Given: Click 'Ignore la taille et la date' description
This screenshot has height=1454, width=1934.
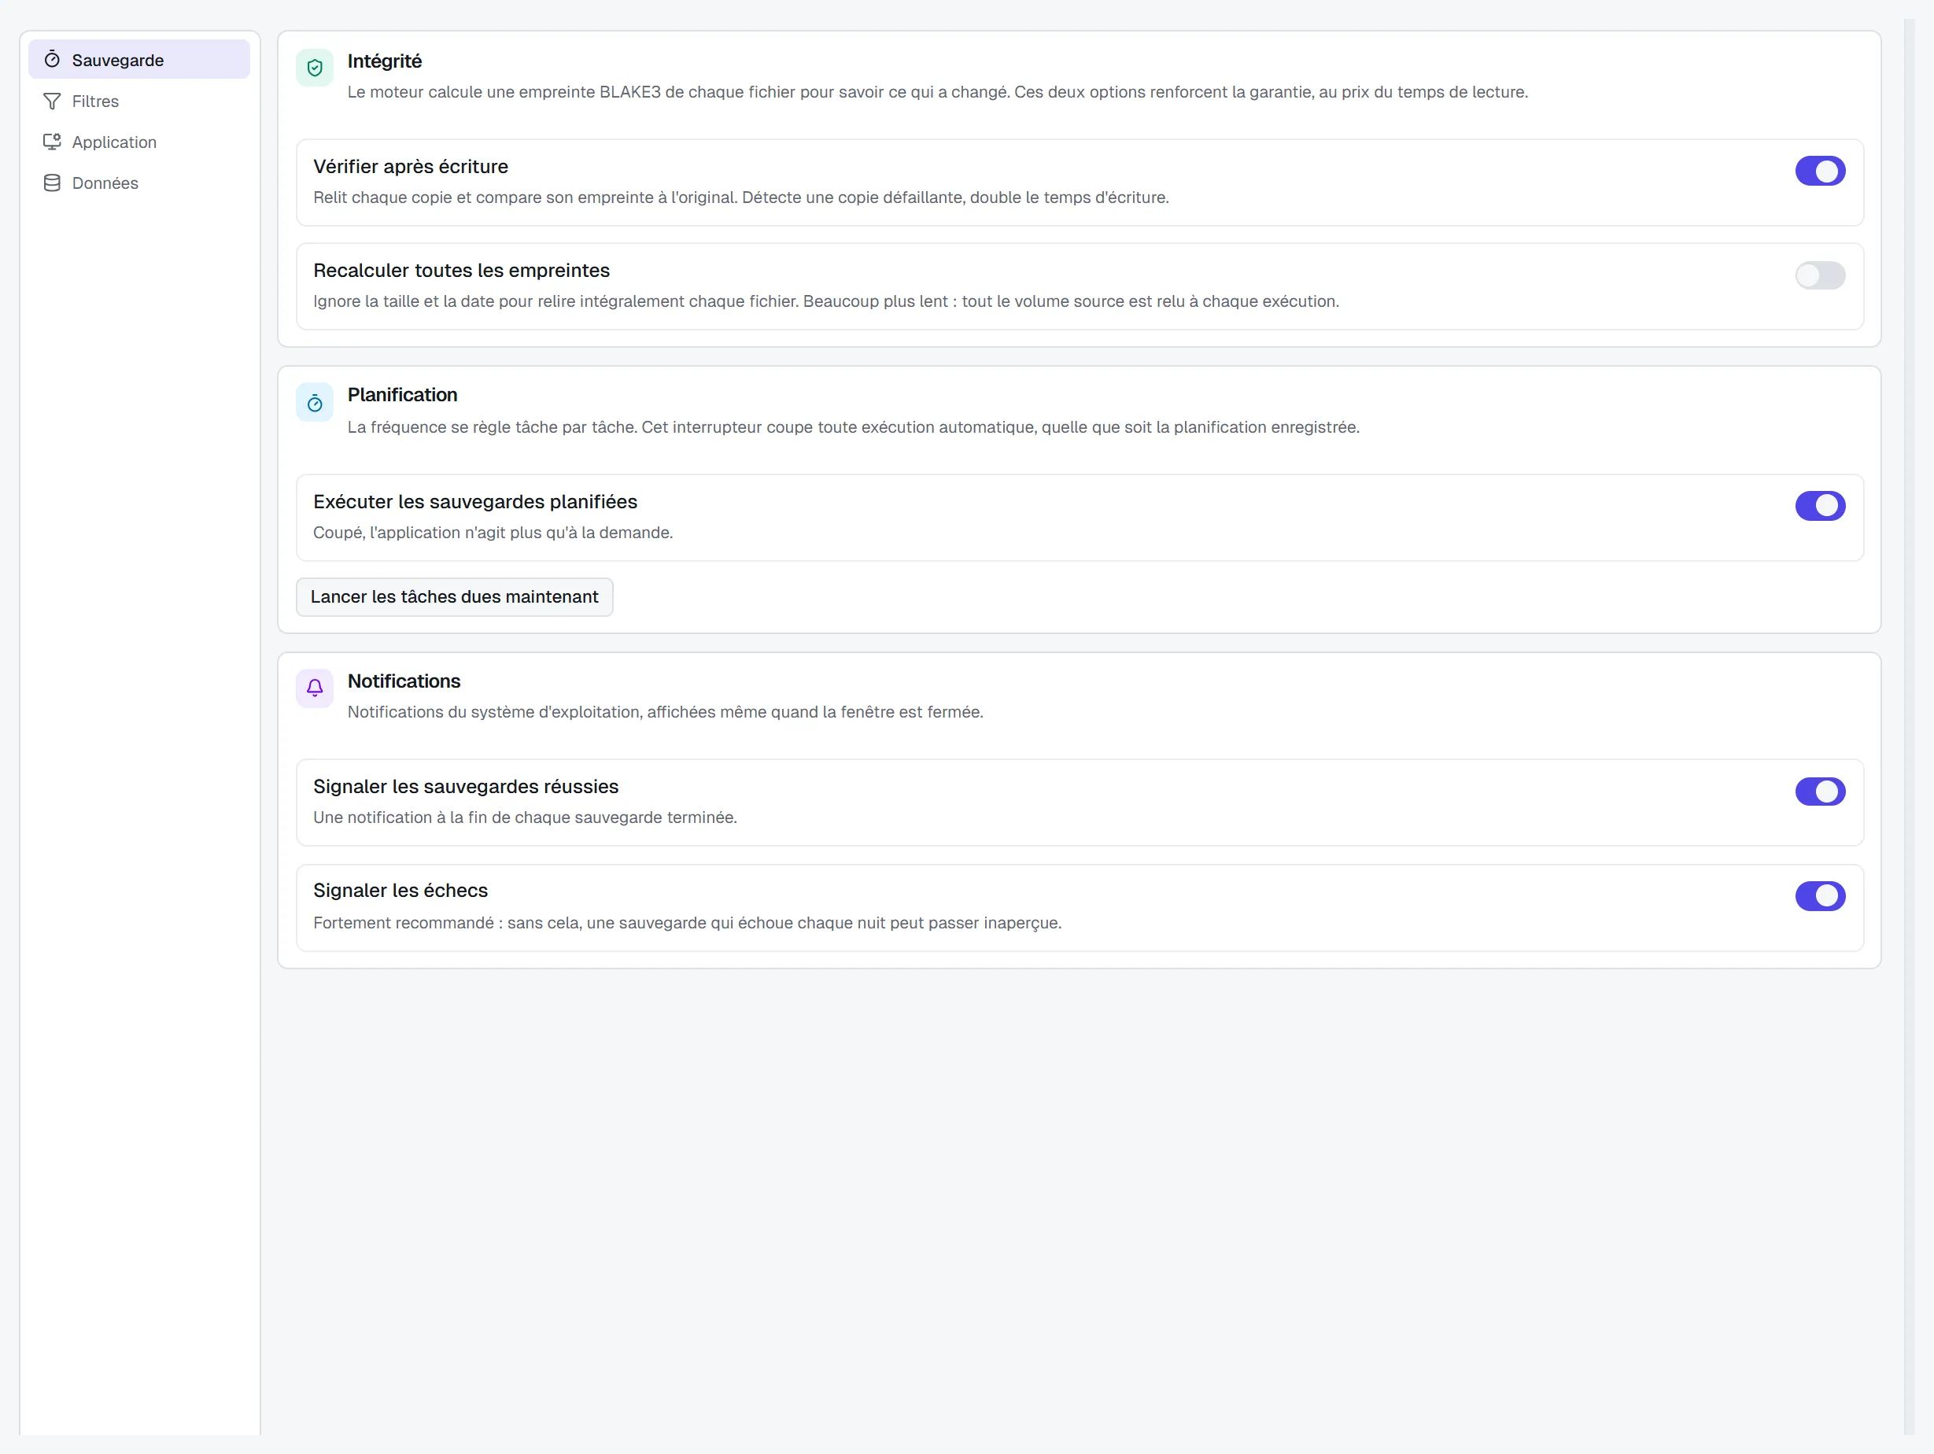Looking at the screenshot, I should tap(826, 301).
